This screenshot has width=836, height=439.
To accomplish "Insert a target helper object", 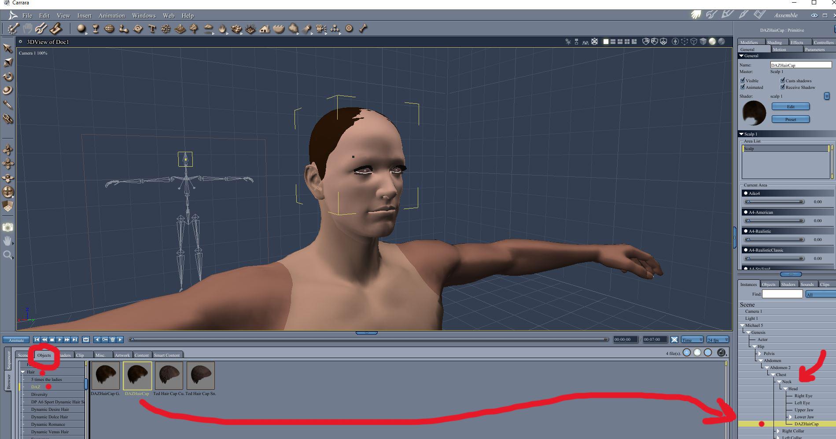I will (349, 29).
